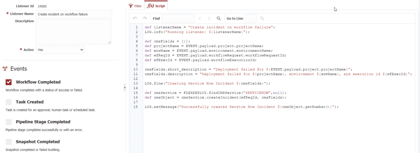Open the Active Yes dropdown

coord(60,50)
